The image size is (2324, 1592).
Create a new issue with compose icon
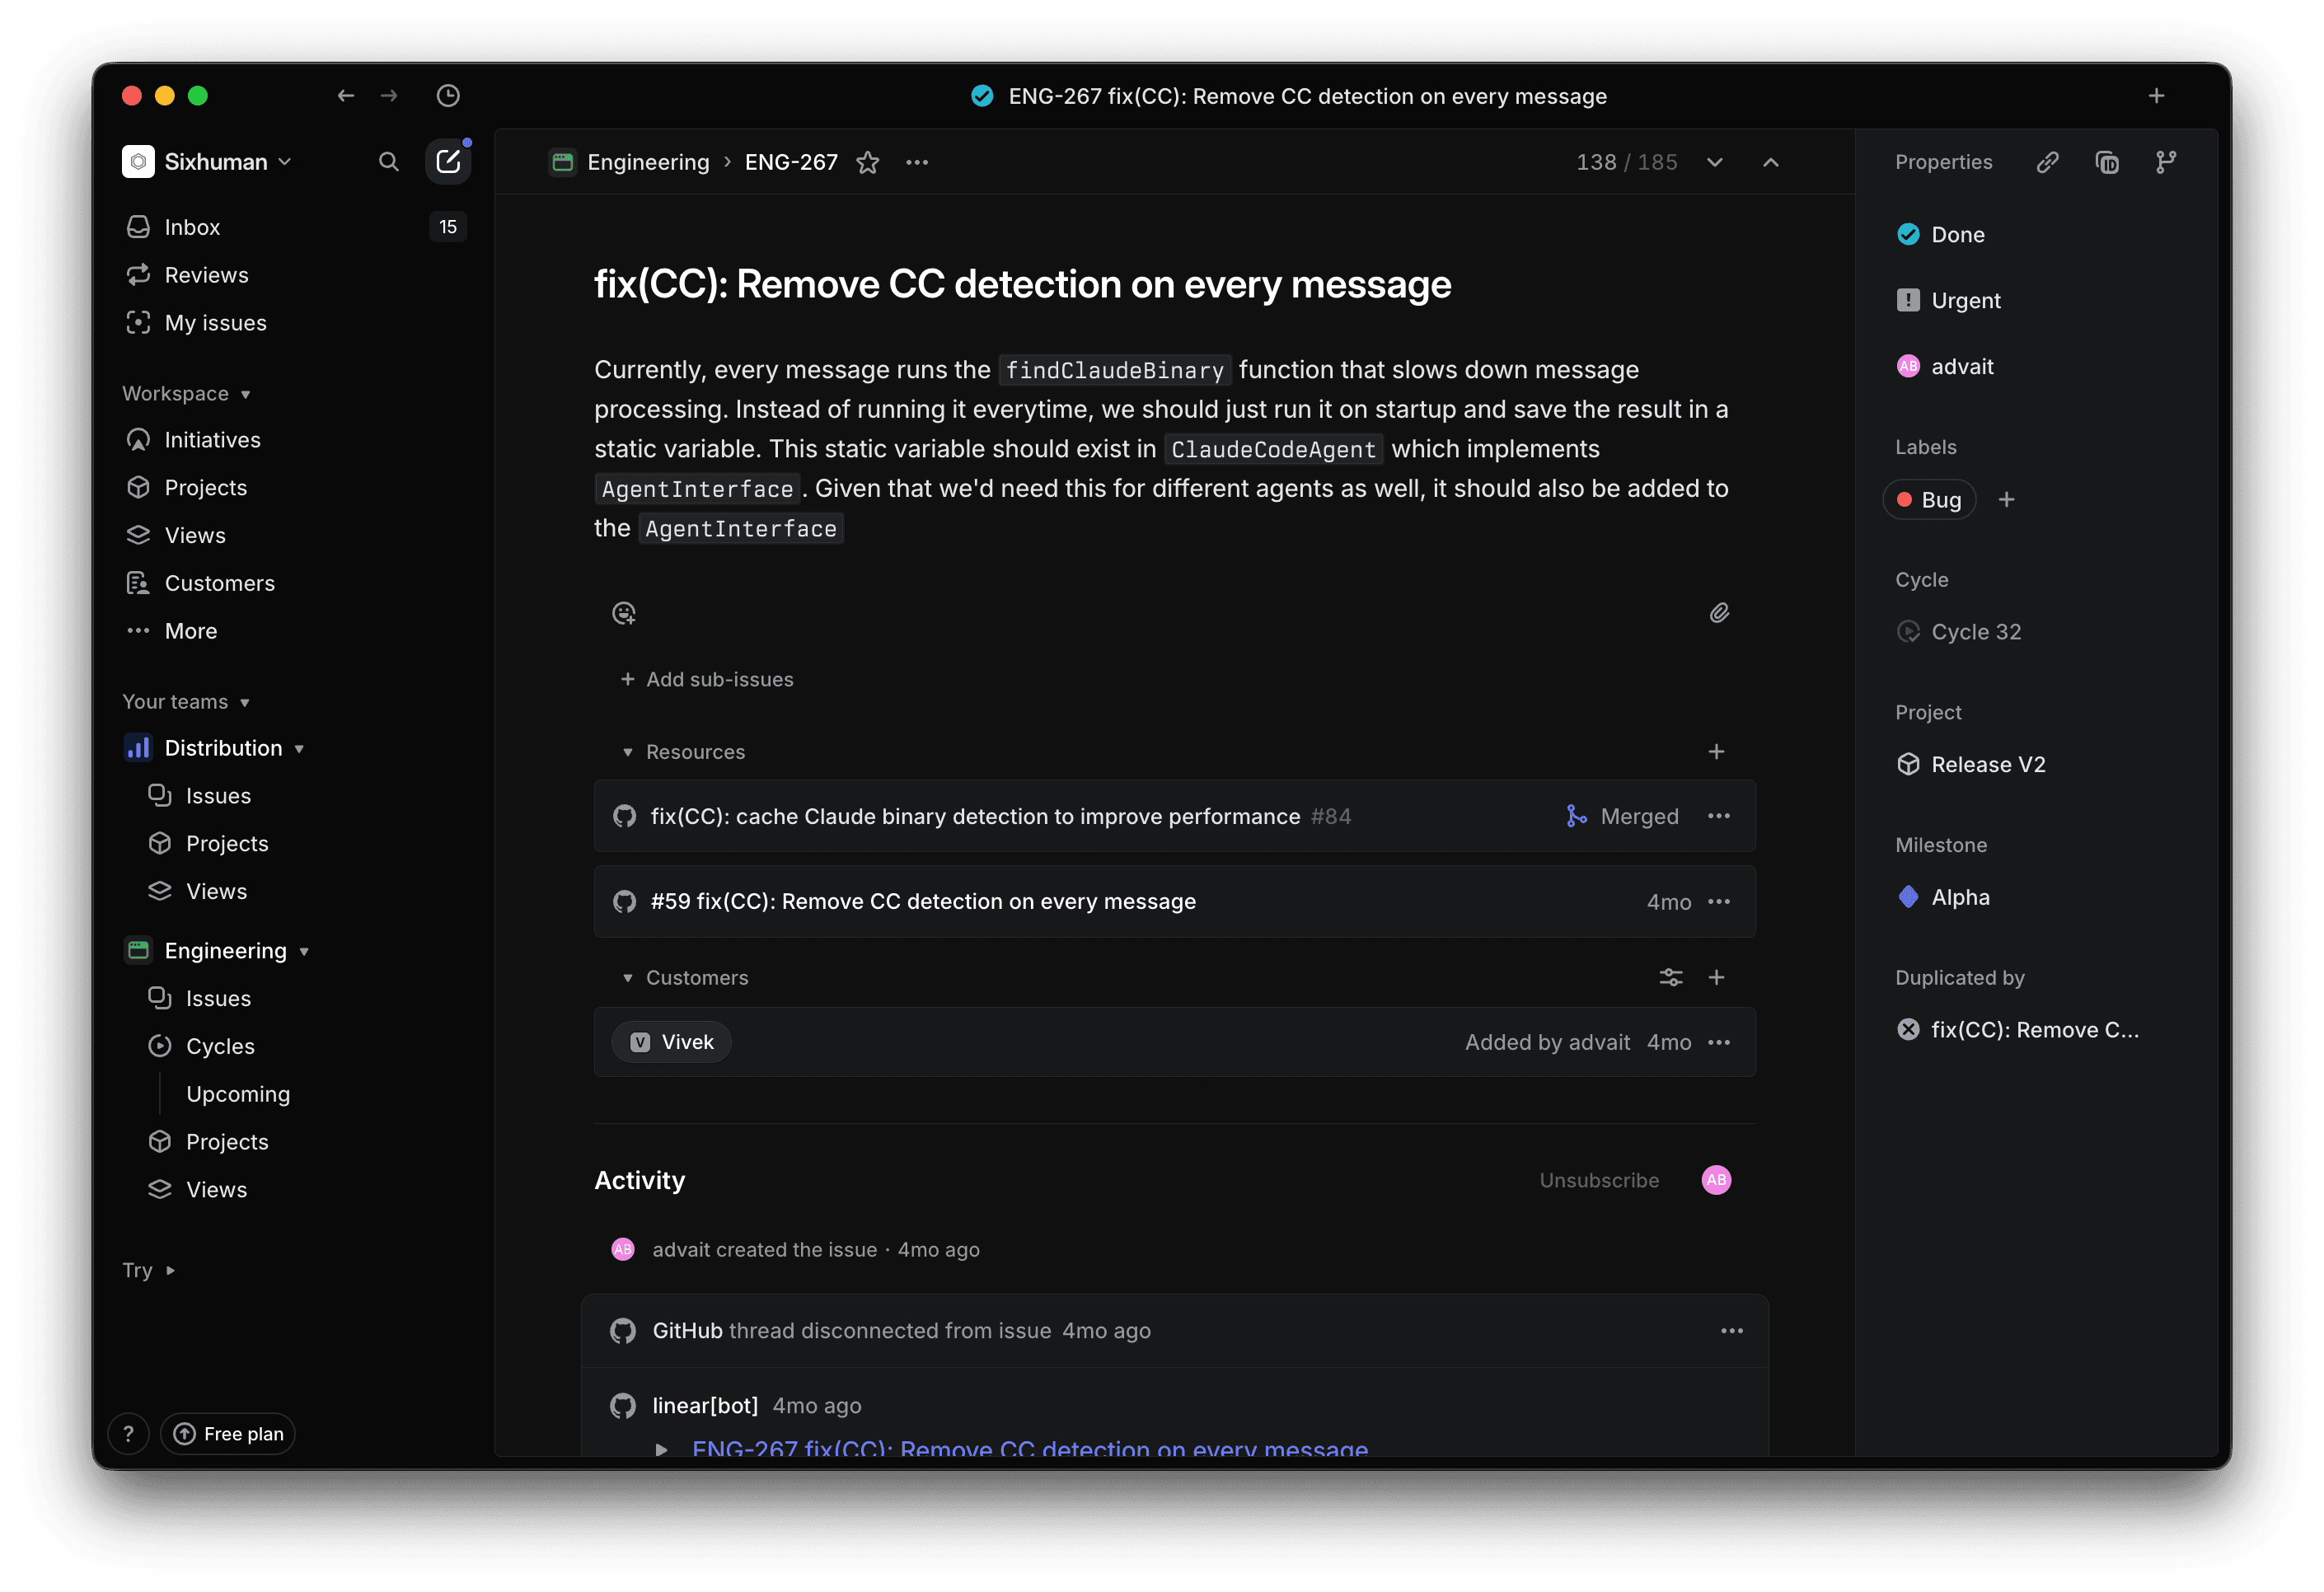click(x=448, y=162)
